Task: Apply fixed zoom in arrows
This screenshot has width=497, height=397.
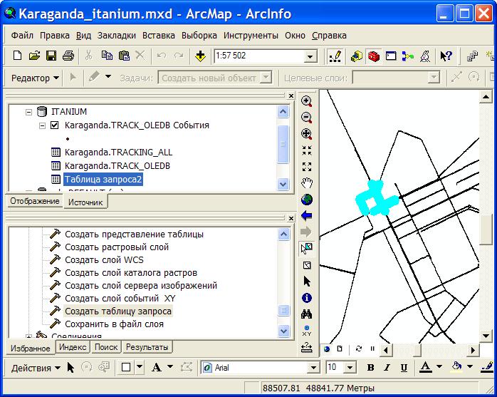Action: 306,150
